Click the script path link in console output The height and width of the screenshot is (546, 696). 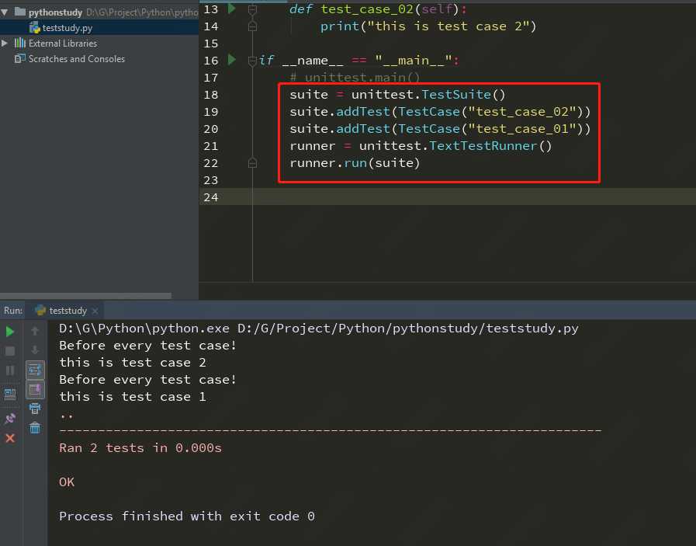point(408,329)
